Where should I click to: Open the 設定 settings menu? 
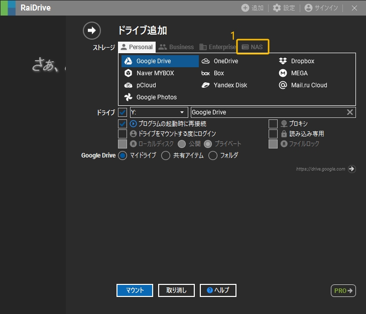pyautogui.click(x=284, y=8)
